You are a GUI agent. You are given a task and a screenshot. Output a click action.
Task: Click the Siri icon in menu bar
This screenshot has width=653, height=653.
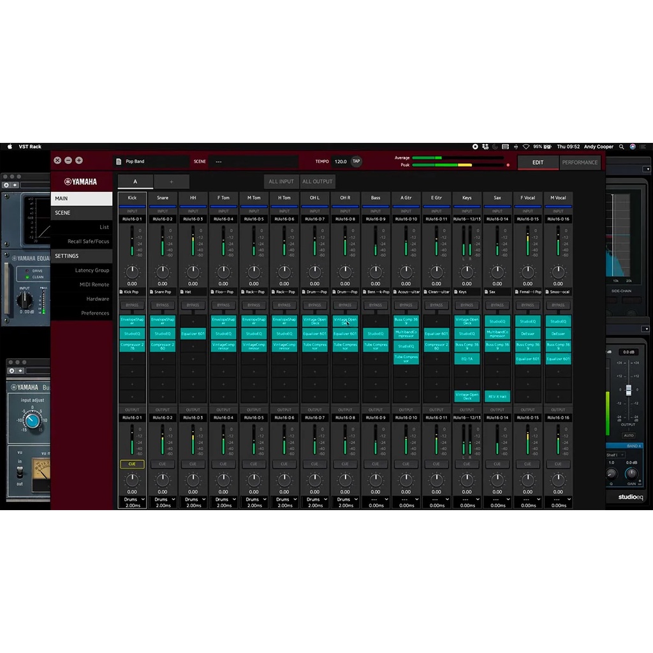coord(633,147)
